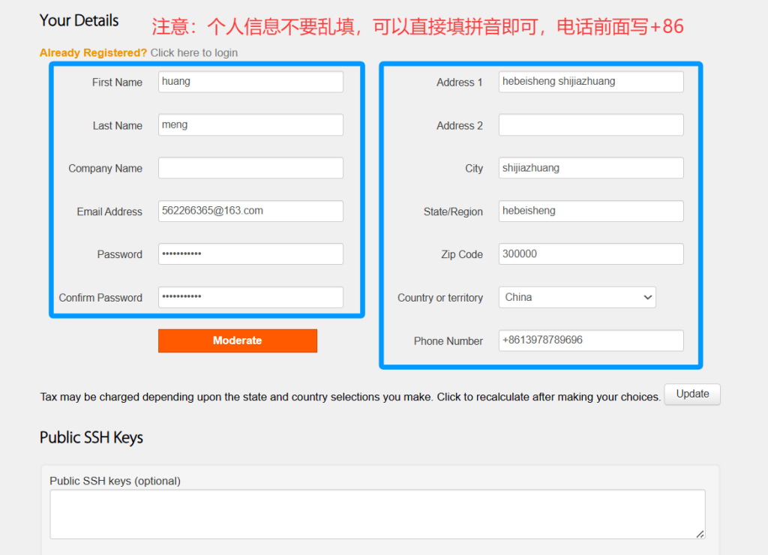Focus the Phone Number field starting +86
Image resolution: width=768 pixels, height=555 pixels.
coord(590,340)
